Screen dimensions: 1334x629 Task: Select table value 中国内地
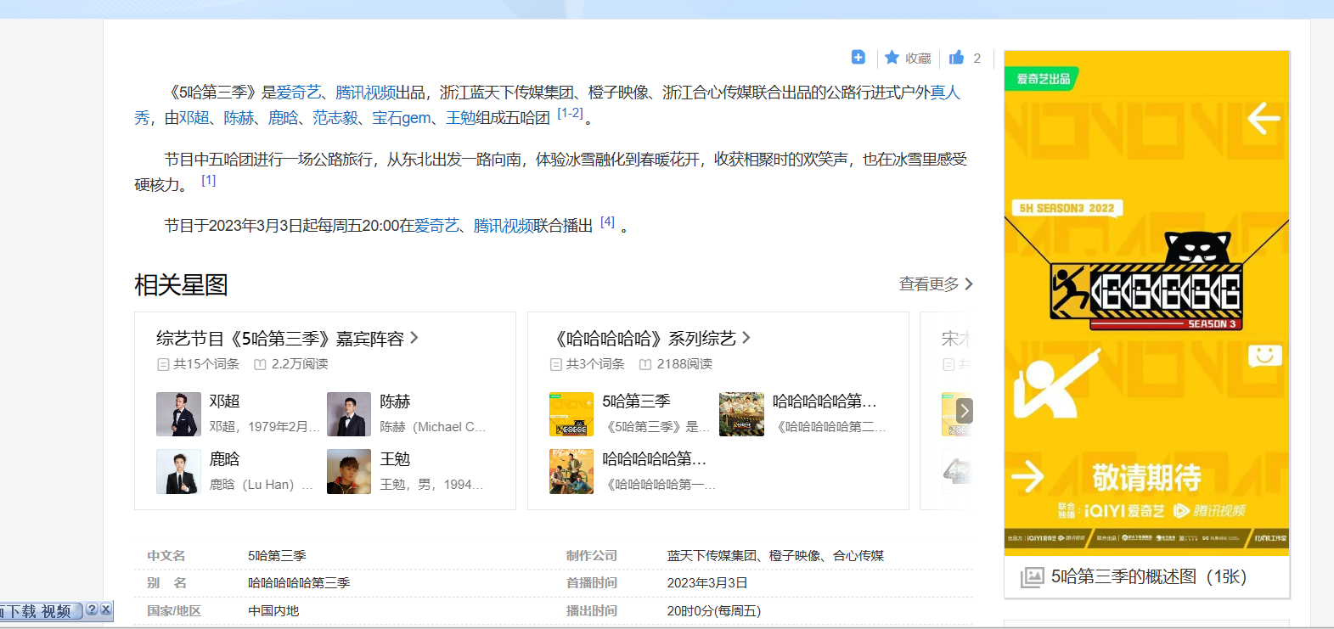pyautogui.click(x=273, y=611)
